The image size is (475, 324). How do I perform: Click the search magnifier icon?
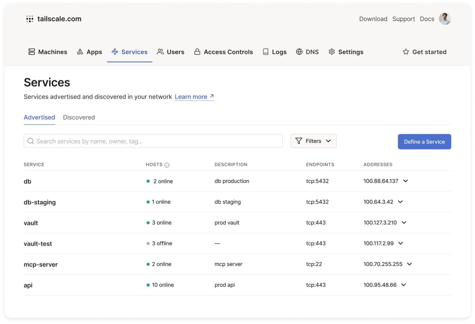pyautogui.click(x=31, y=141)
